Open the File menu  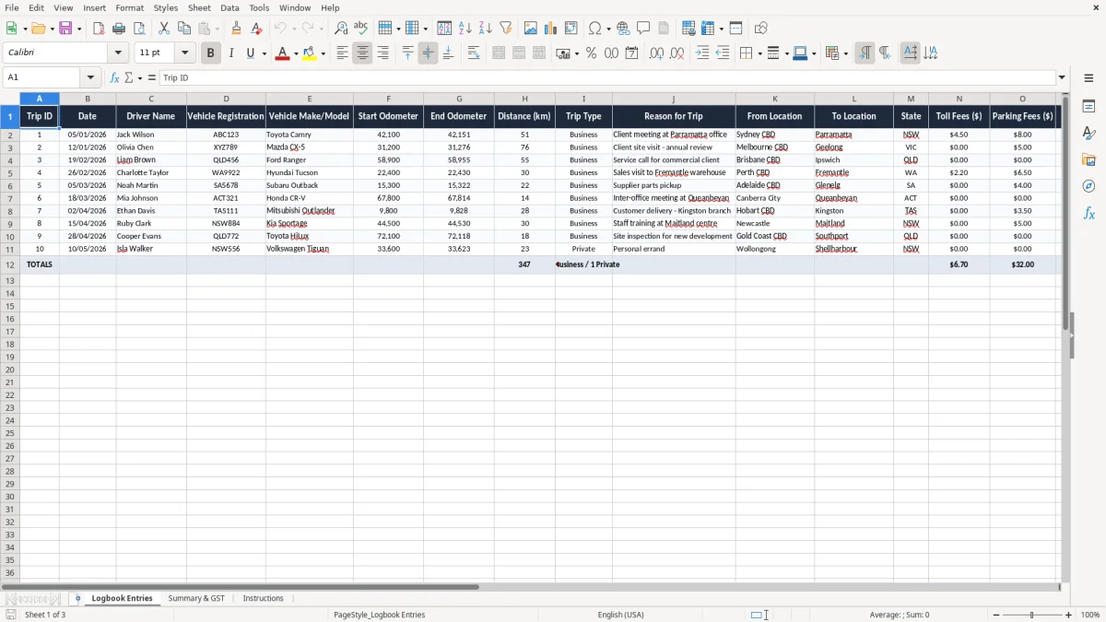[x=12, y=7]
